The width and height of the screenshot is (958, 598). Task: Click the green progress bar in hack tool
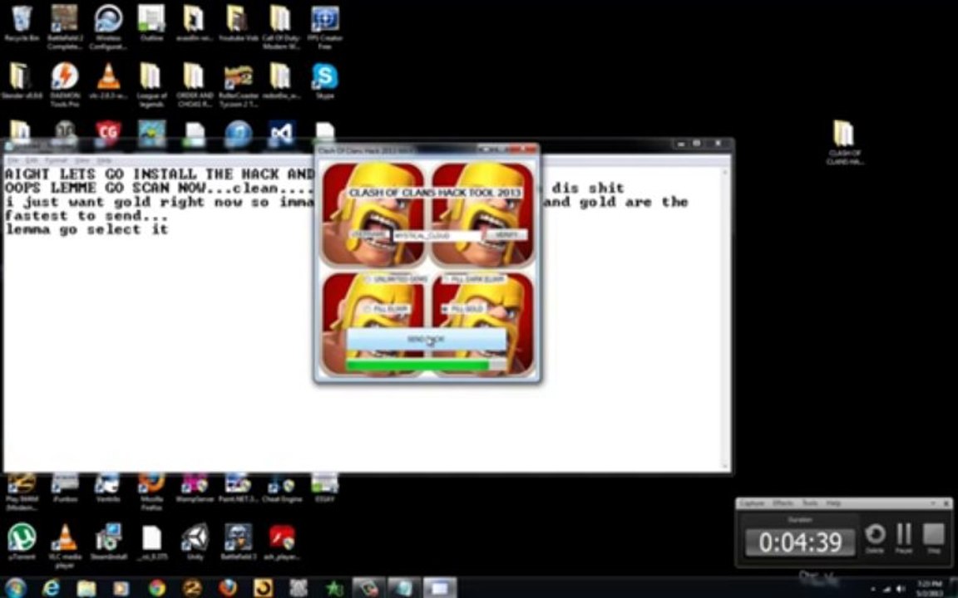coord(426,365)
